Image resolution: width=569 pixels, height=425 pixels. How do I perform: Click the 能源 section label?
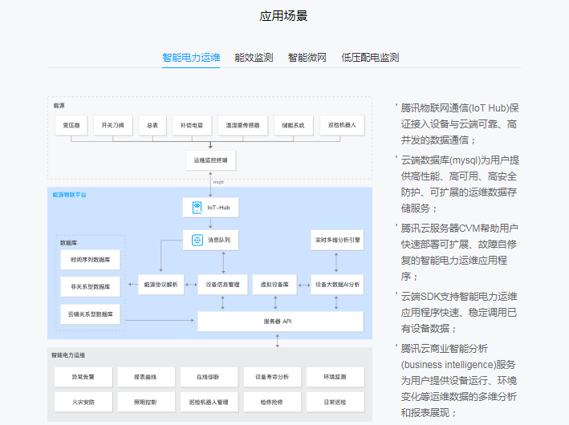click(59, 106)
